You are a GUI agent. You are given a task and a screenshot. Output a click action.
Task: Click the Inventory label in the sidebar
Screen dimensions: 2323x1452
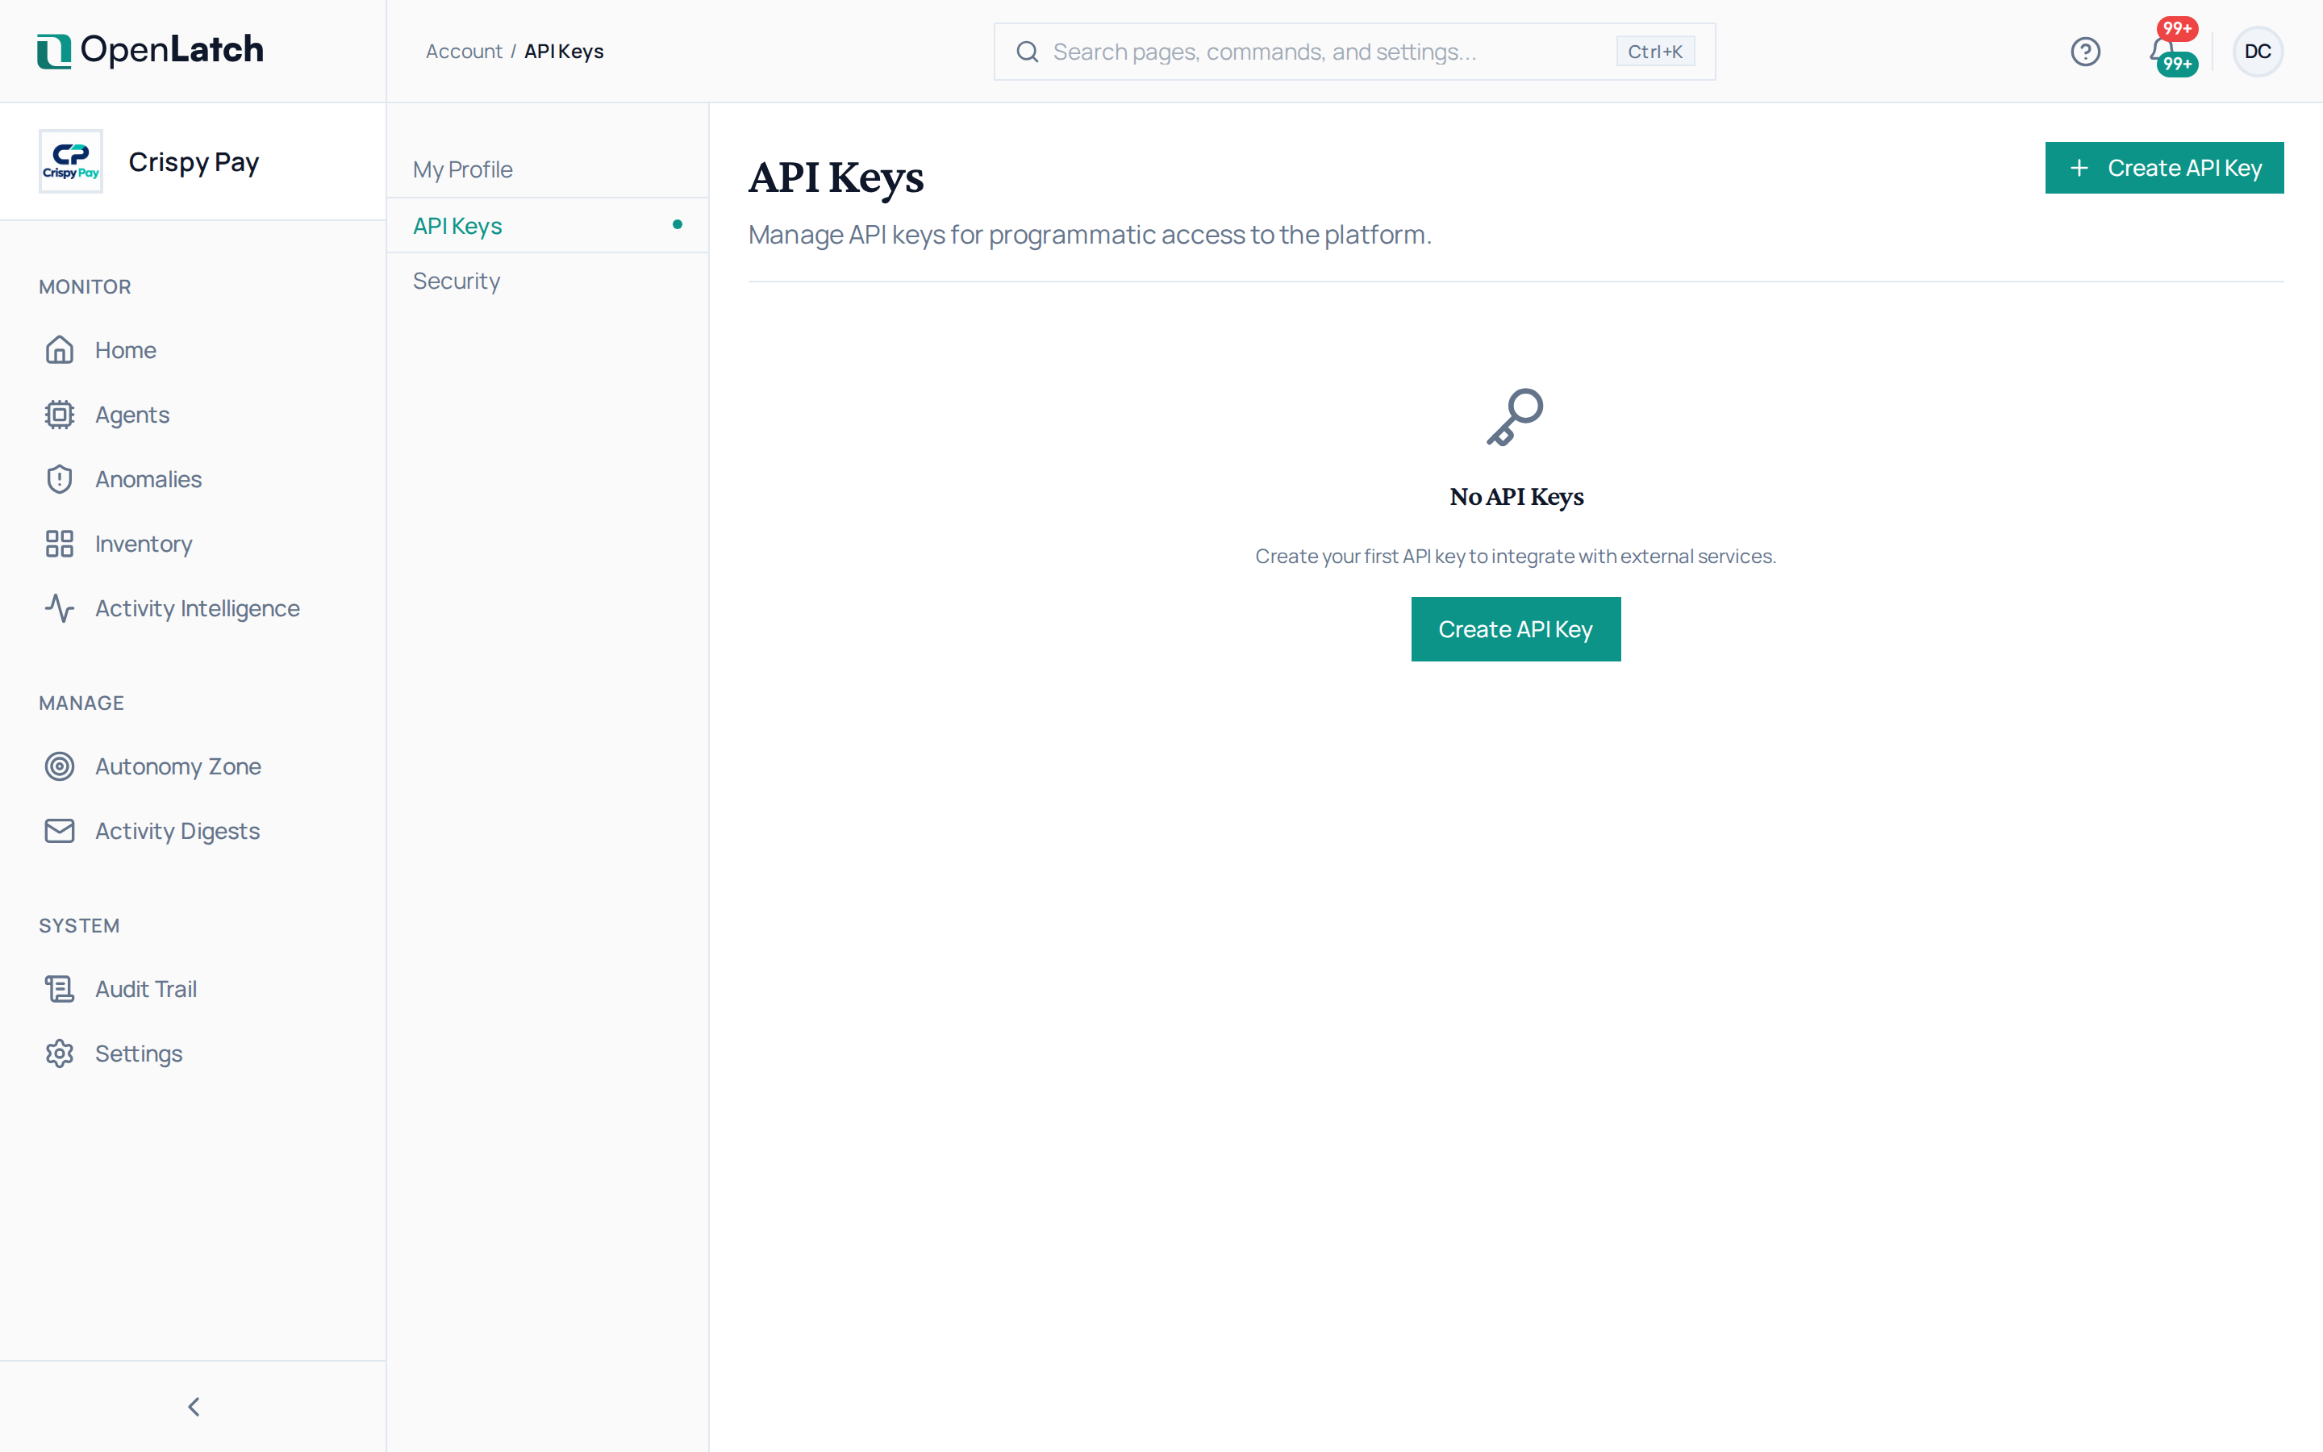click(x=144, y=544)
